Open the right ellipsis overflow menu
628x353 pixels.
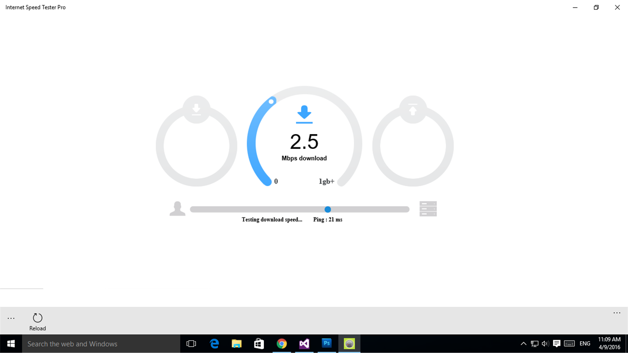click(616, 313)
